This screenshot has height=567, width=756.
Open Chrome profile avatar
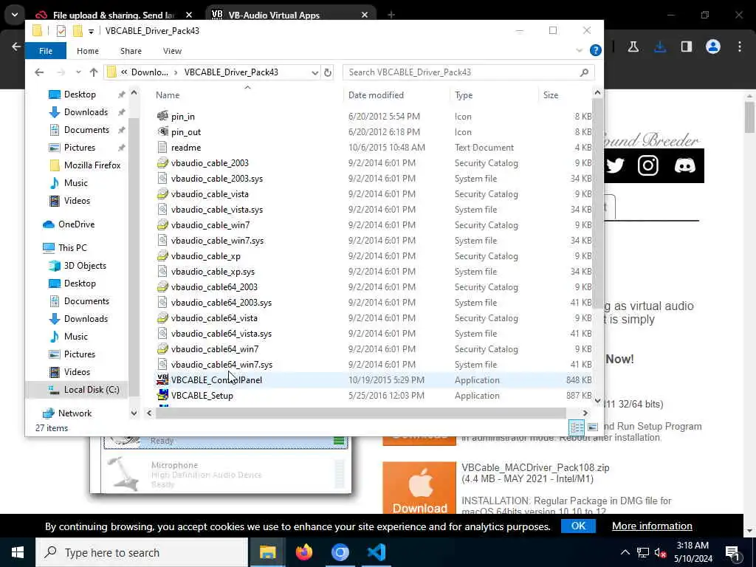coord(713,47)
